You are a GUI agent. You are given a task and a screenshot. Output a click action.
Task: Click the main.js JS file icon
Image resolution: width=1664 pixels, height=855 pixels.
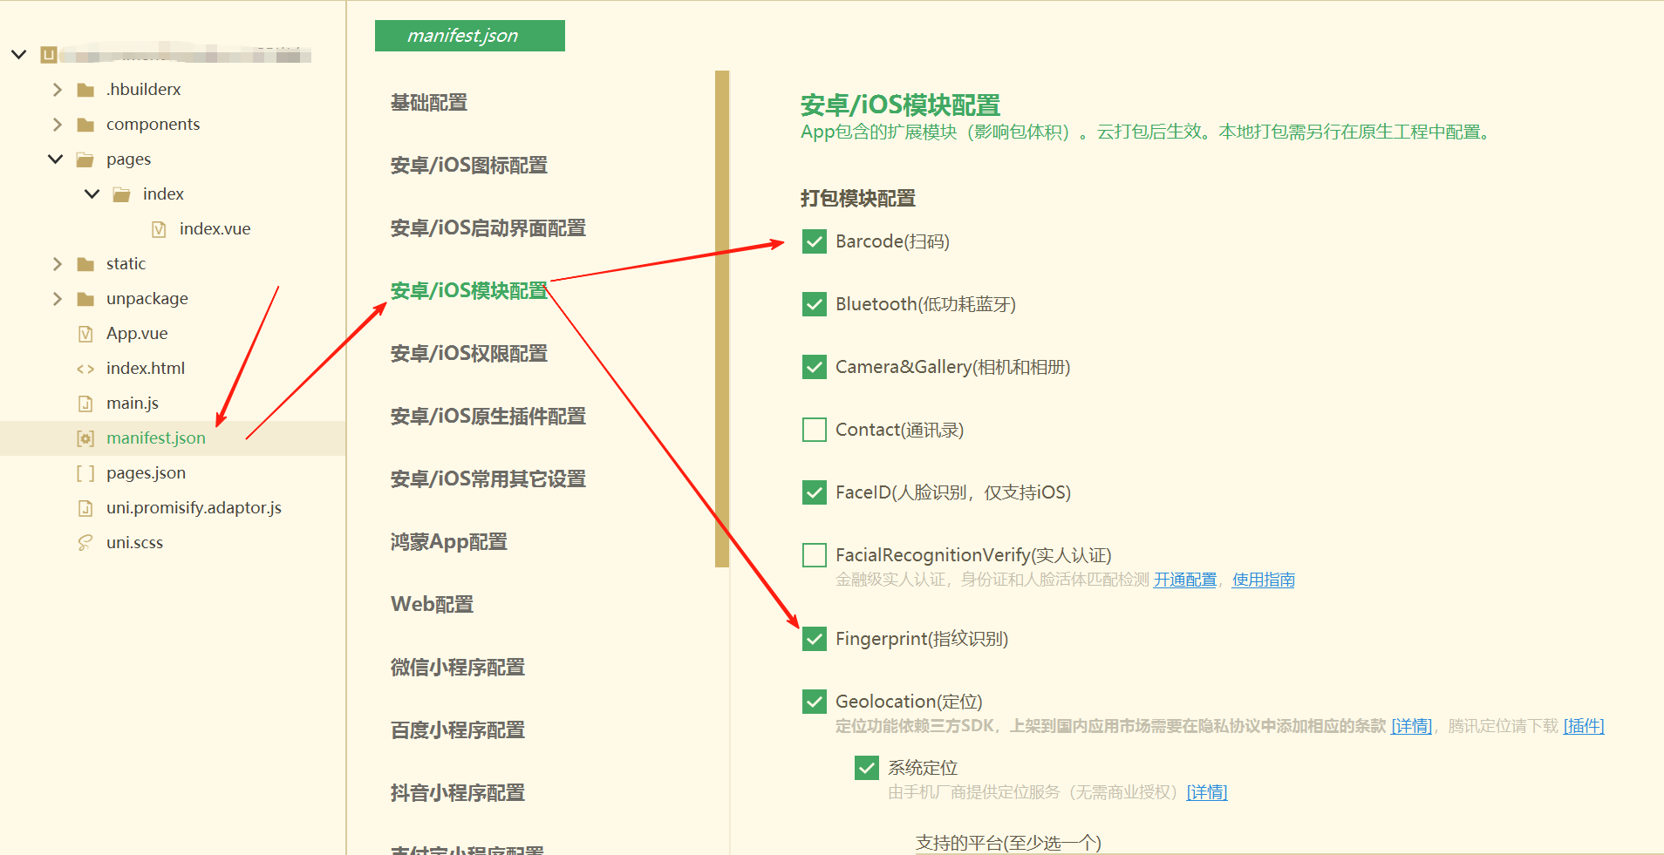[x=84, y=403]
